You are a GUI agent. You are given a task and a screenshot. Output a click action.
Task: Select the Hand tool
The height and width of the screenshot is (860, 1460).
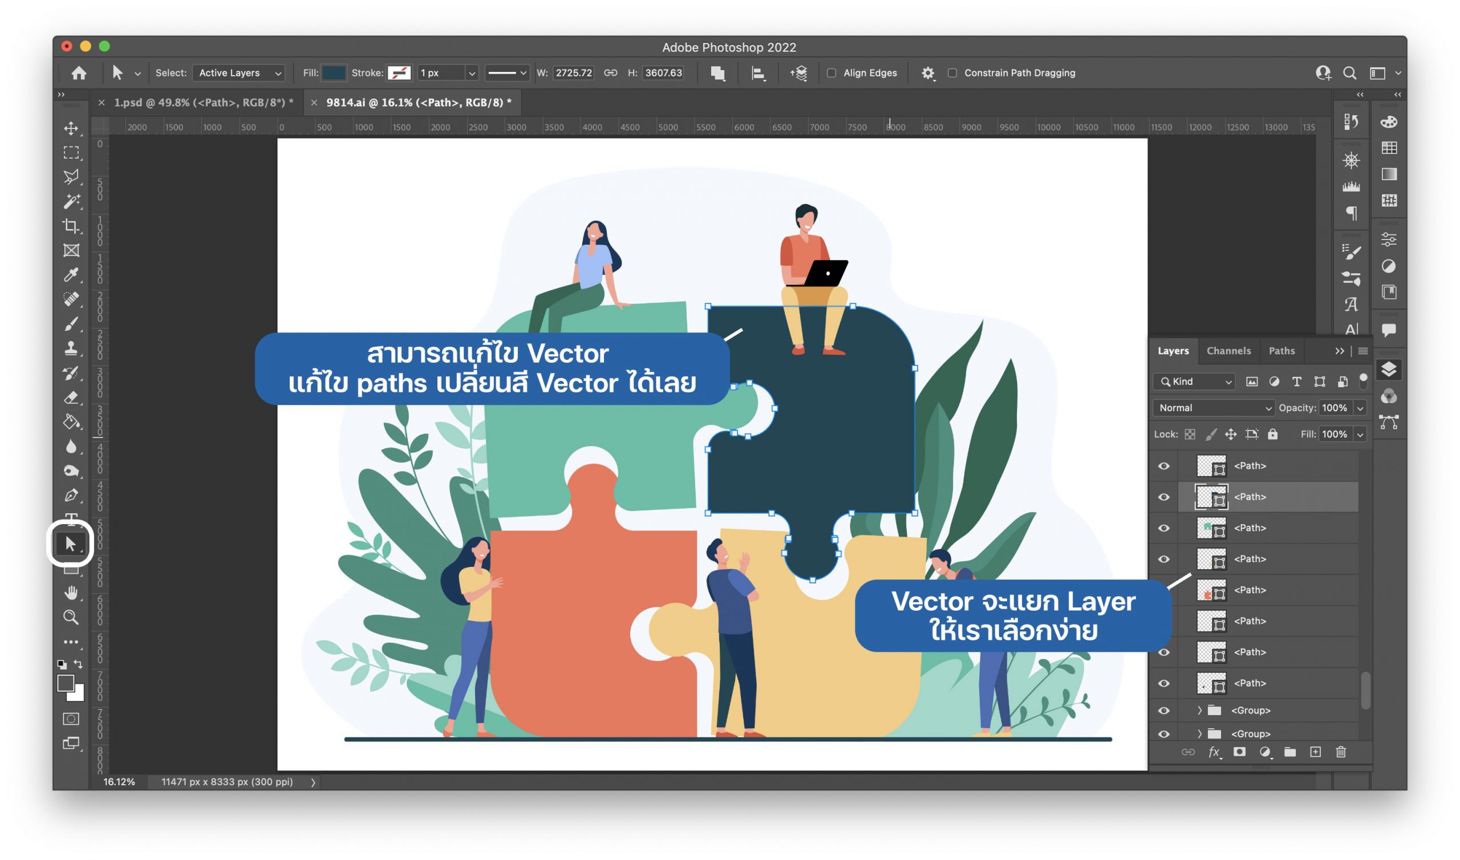[71, 593]
